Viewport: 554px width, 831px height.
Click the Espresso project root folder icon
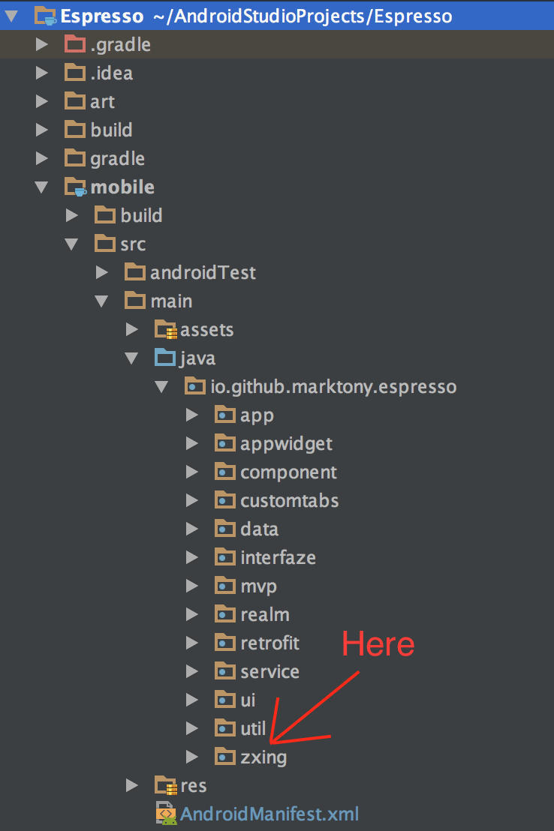point(46,16)
